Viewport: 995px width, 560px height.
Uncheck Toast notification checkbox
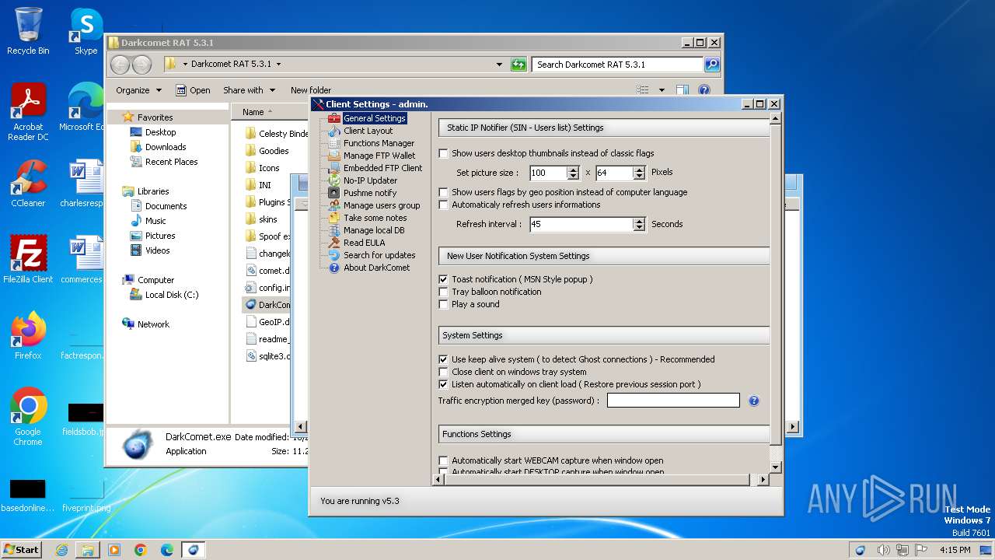coord(444,279)
